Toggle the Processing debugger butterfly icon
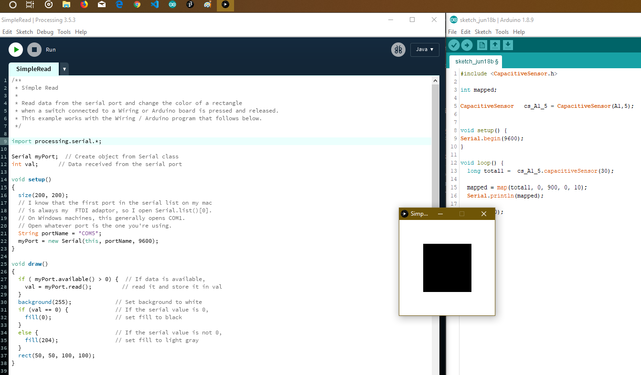This screenshot has width=641, height=375. coord(398,50)
